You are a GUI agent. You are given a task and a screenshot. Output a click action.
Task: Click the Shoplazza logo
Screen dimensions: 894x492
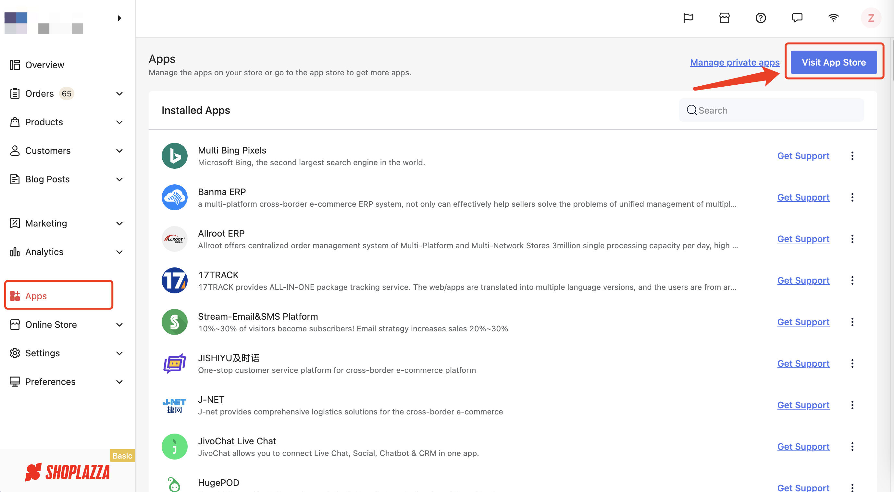click(67, 472)
